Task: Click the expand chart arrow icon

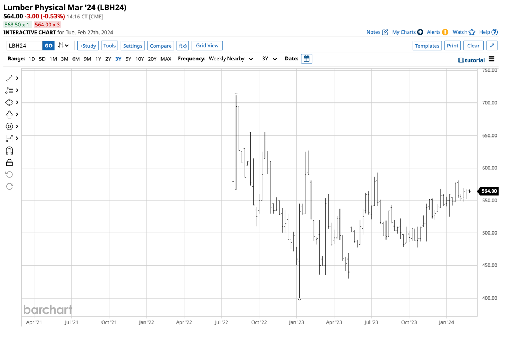Action: pos(492,46)
